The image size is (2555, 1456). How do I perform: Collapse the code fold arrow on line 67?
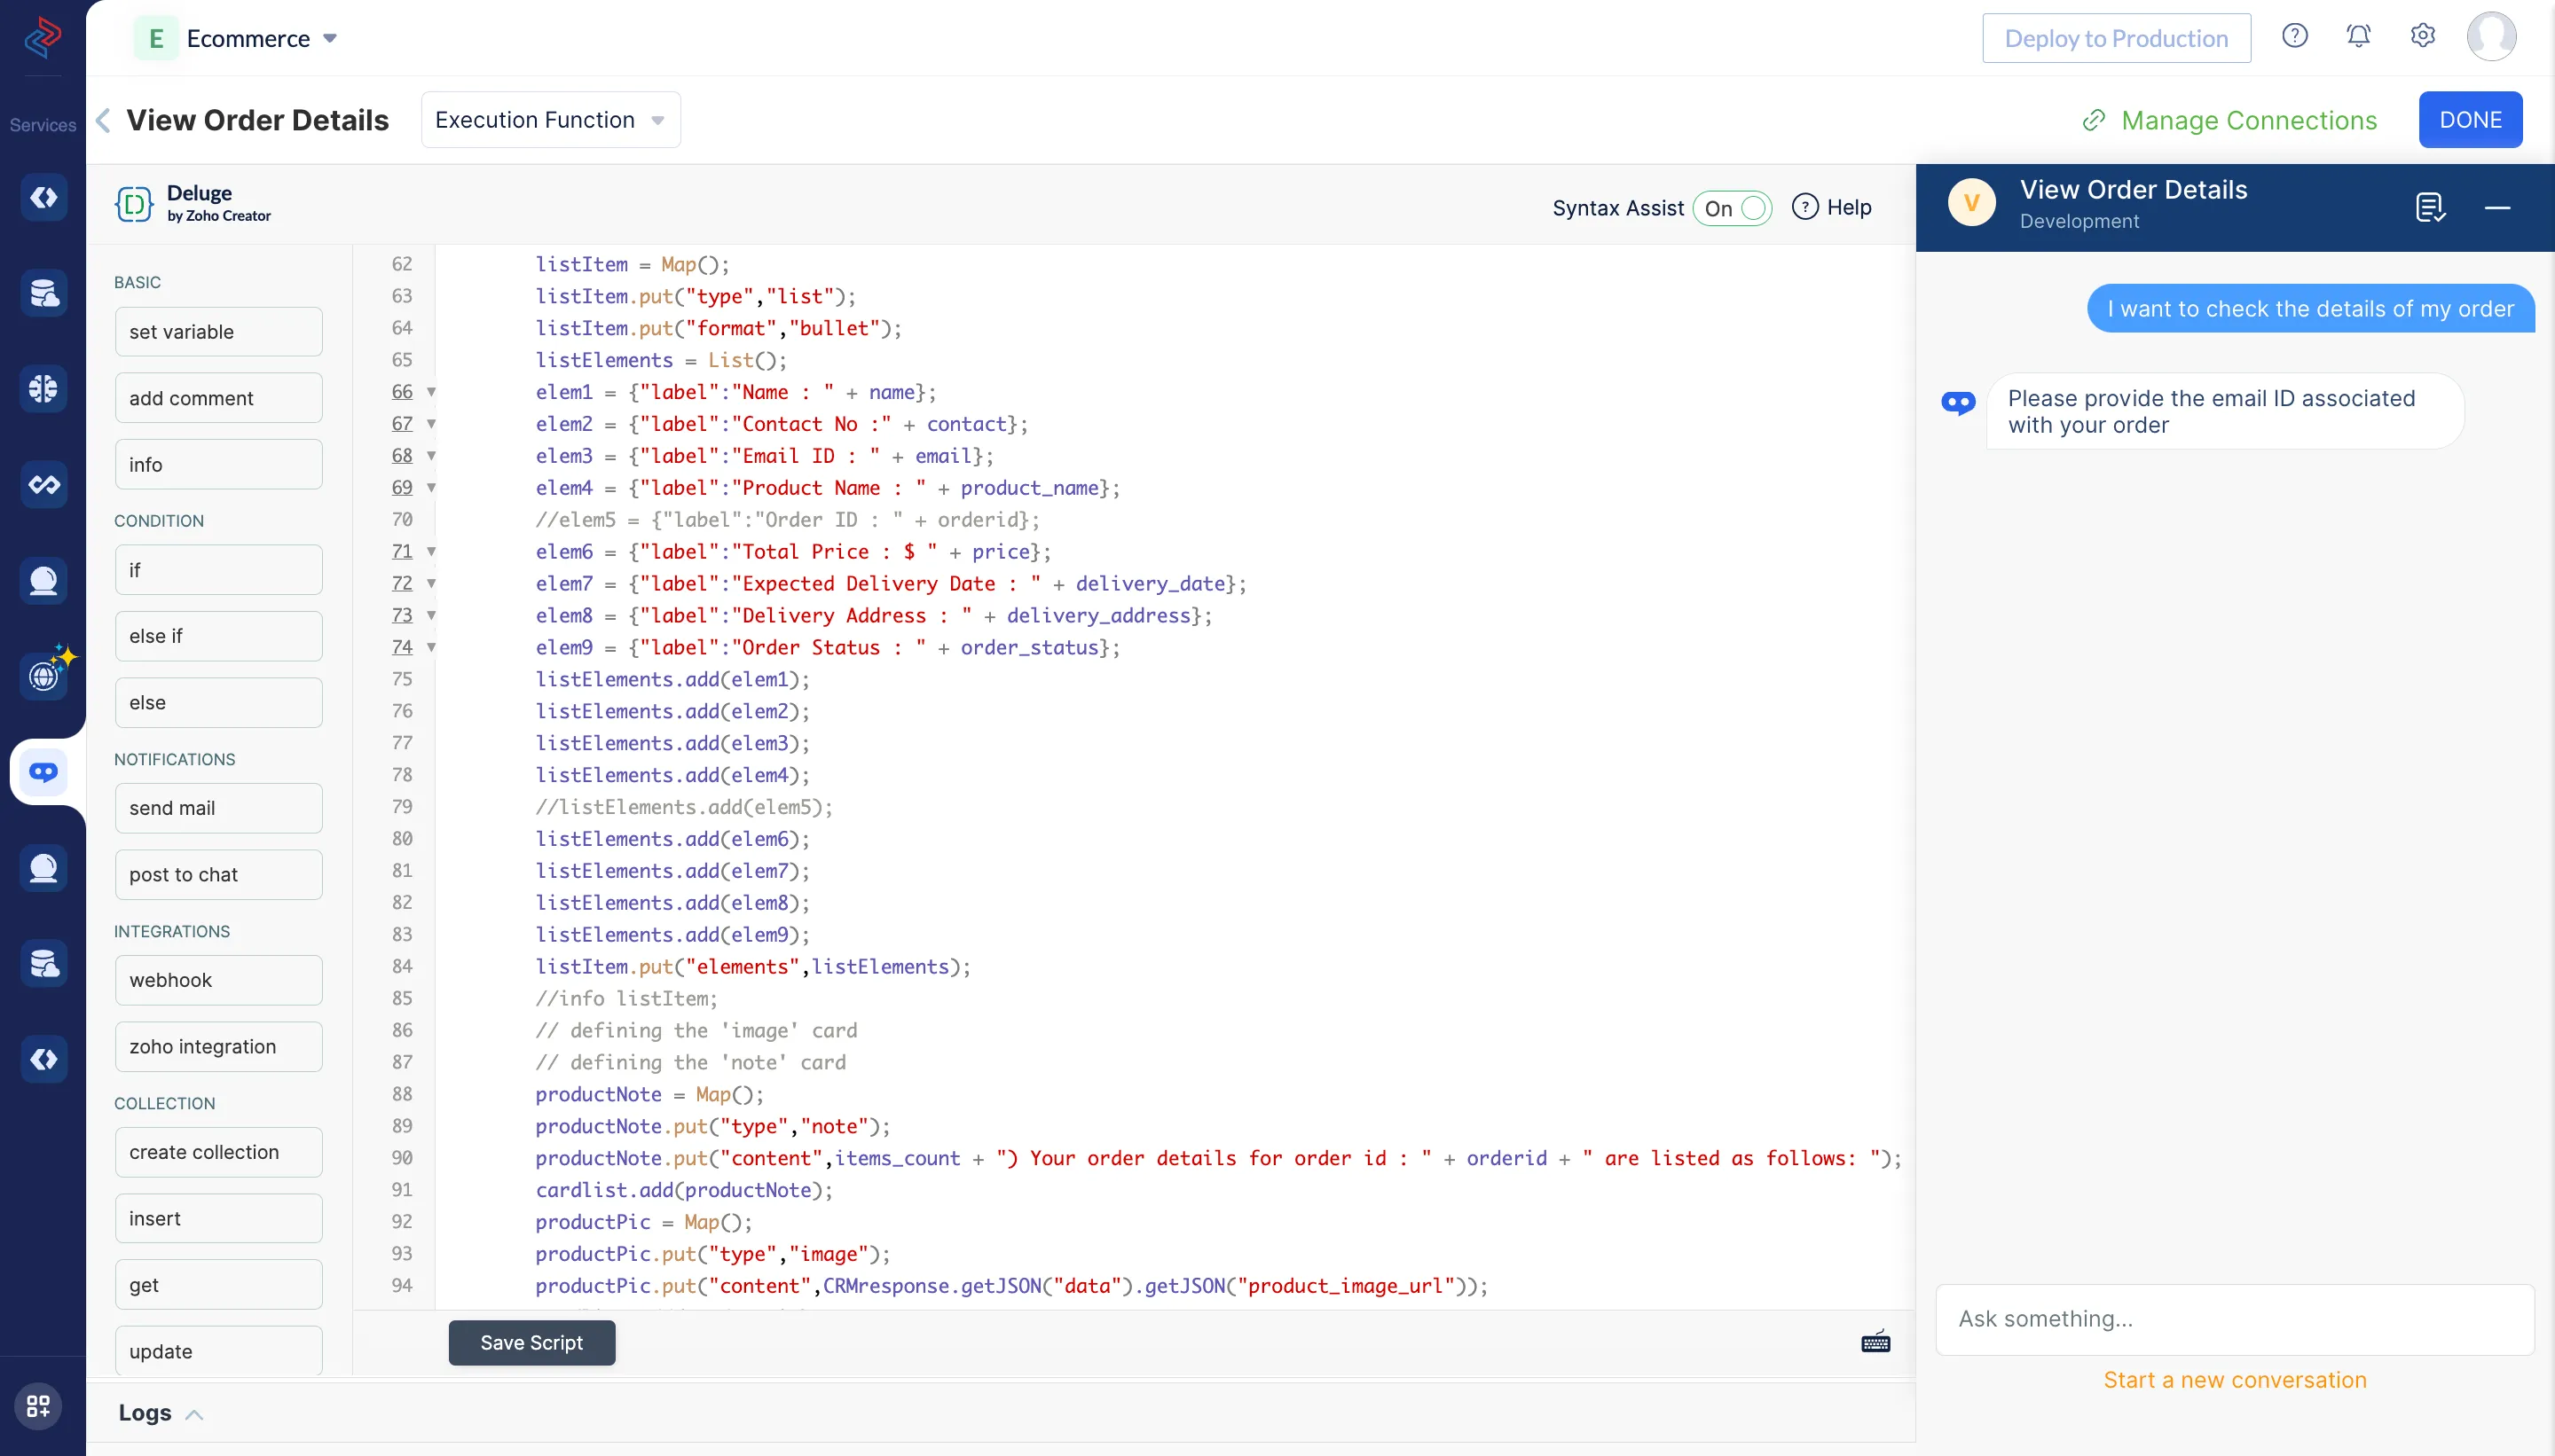point(431,424)
